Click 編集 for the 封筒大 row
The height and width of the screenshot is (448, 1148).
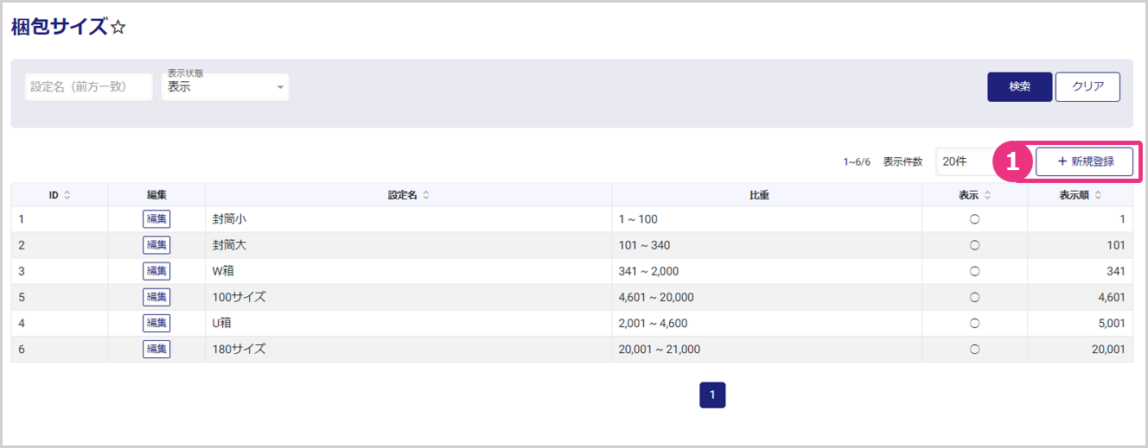click(156, 245)
